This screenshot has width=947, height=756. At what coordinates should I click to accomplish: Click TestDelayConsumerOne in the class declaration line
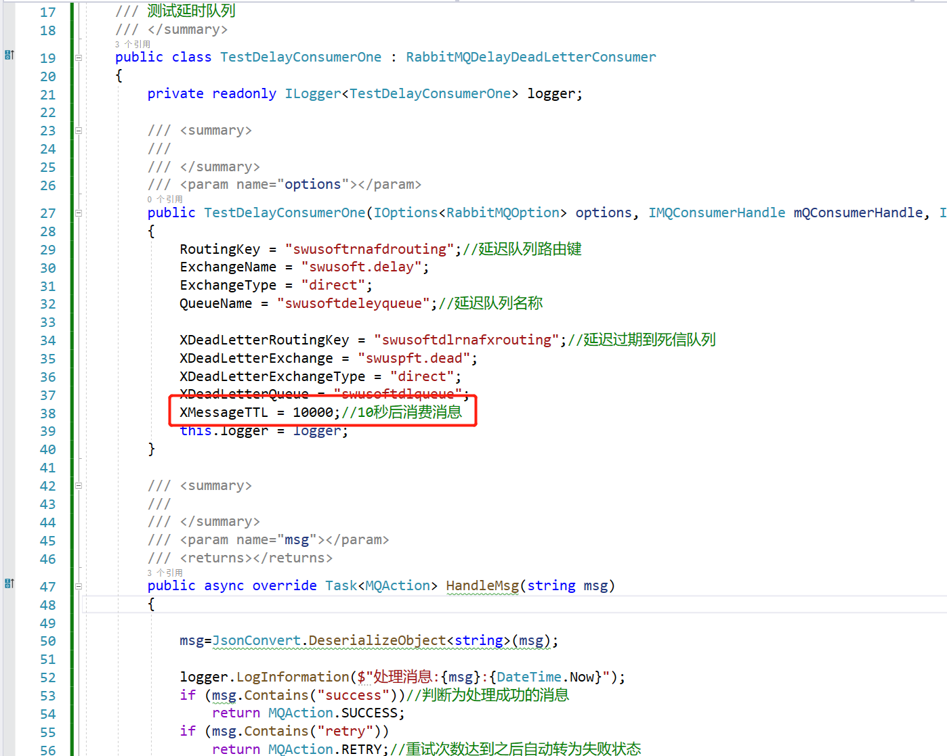coord(301,57)
